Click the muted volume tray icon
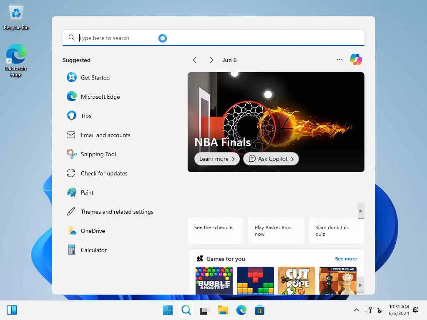The width and height of the screenshot is (427, 320). click(x=379, y=310)
